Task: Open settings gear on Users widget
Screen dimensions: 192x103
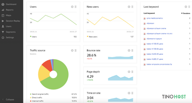Action: click(x=72, y=7)
